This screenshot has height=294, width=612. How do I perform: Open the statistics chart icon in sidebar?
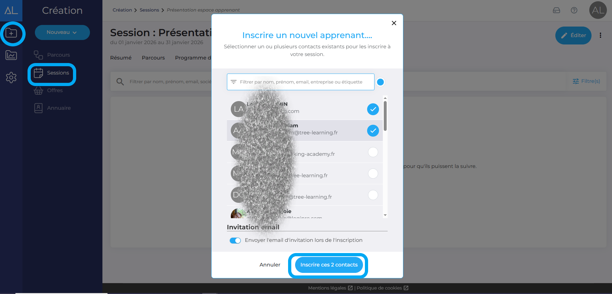pos(11,55)
